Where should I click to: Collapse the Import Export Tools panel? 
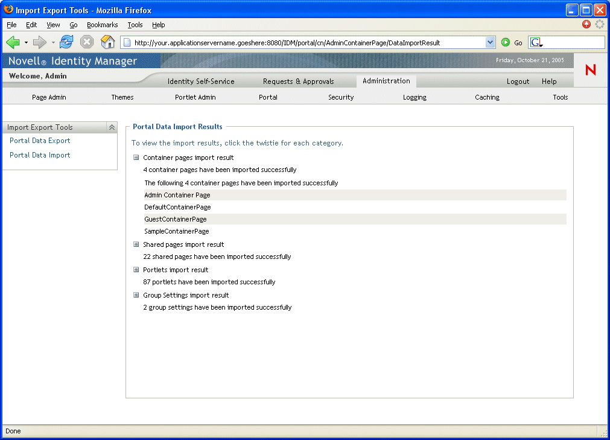click(112, 127)
